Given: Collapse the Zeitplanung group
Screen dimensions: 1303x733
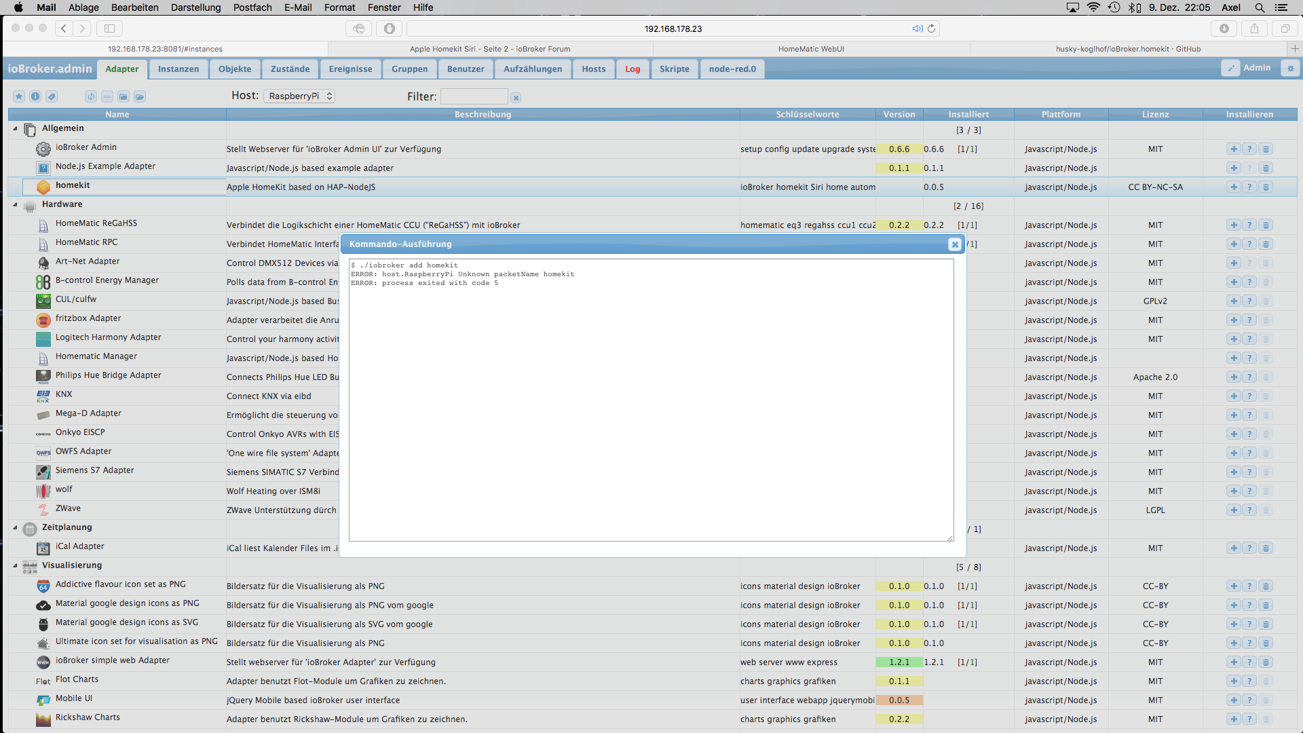Looking at the screenshot, I should (15, 527).
